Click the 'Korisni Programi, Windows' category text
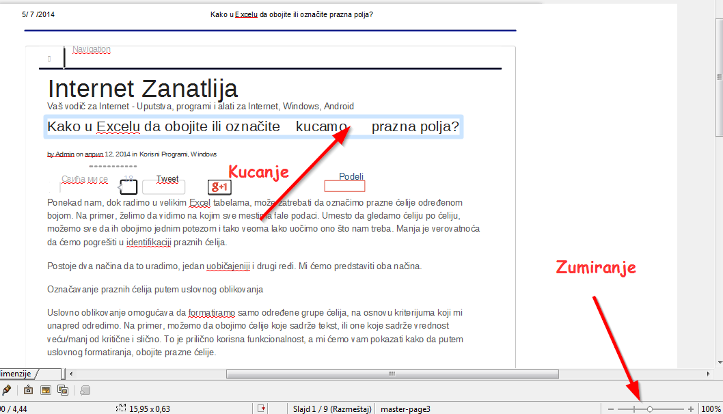 178,154
